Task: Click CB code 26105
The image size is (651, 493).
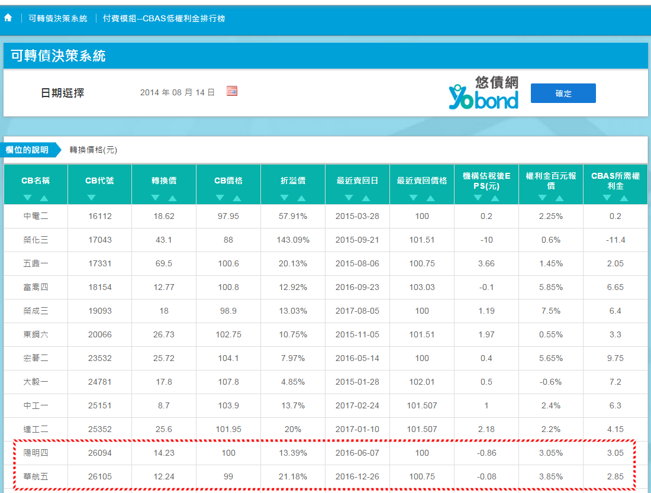Action: (x=99, y=476)
